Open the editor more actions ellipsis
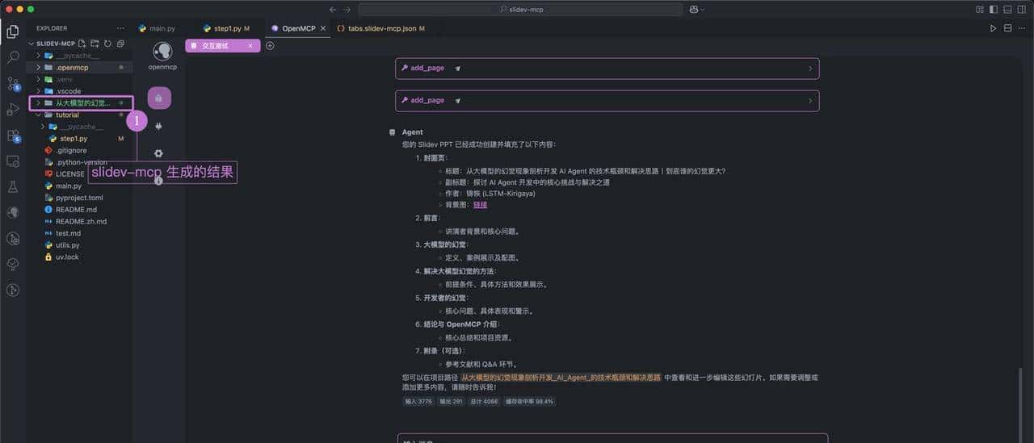This screenshot has height=443, width=1034. coord(1022,28)
